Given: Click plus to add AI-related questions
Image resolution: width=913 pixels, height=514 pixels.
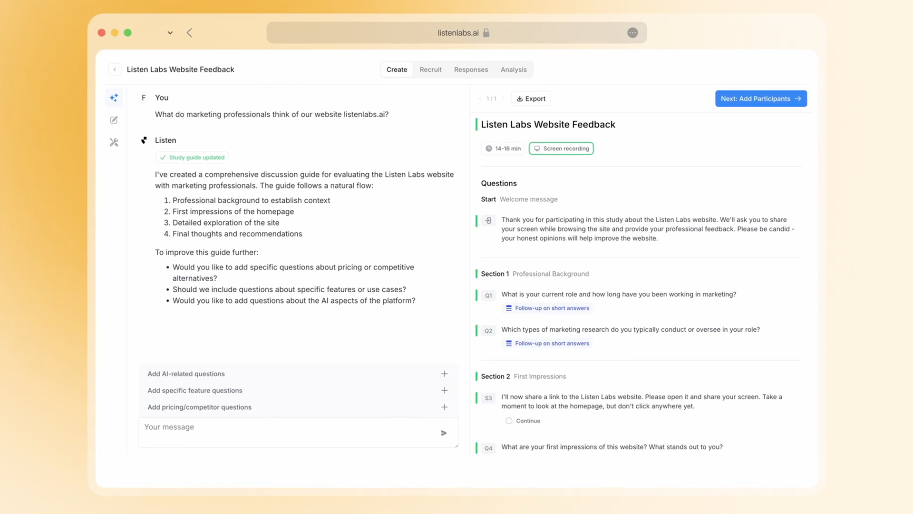Looking at the screenshot, I should [x=444, y=374].
